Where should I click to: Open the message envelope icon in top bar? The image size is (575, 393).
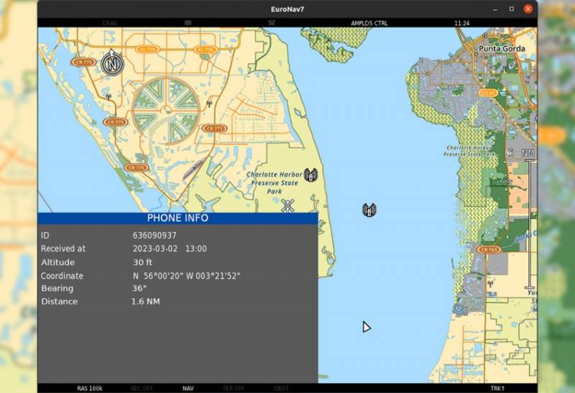pos(188,23)
